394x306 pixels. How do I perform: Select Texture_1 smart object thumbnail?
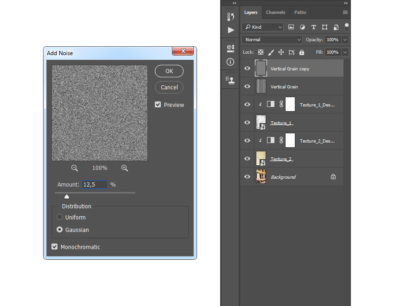coord(261,122)
